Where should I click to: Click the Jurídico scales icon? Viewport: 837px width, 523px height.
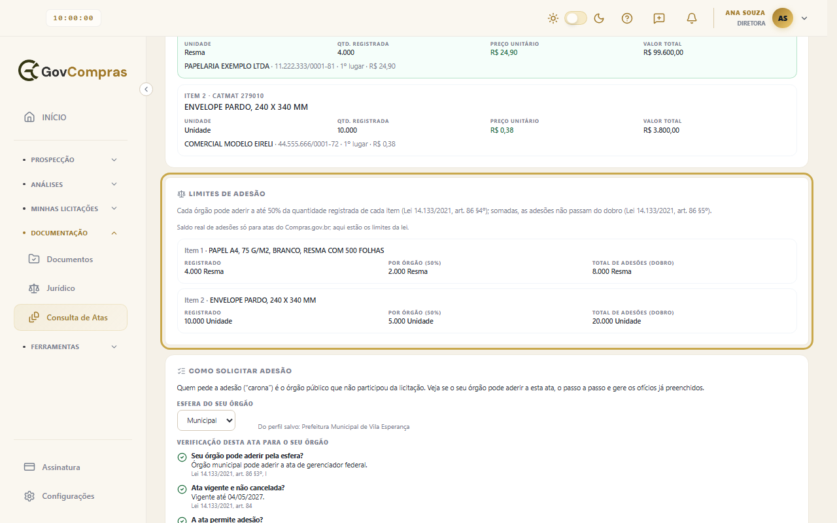[34, 288]
